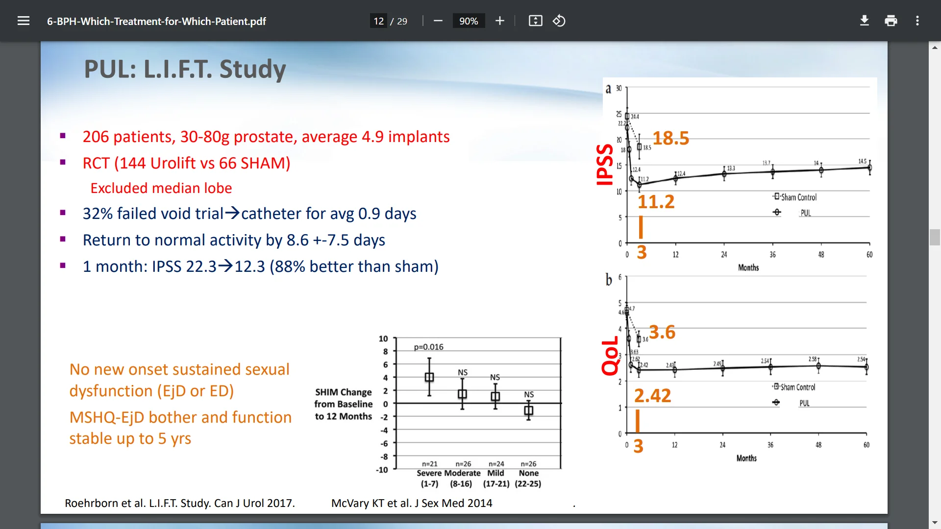
Task: Click the red QoL axis label
Action: 610,356
